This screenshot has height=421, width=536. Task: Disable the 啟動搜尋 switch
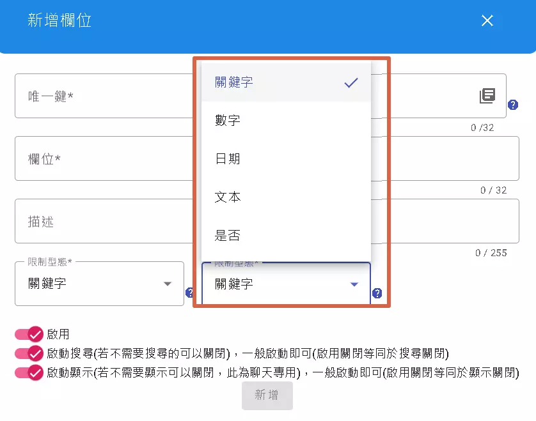pos(29,353)
